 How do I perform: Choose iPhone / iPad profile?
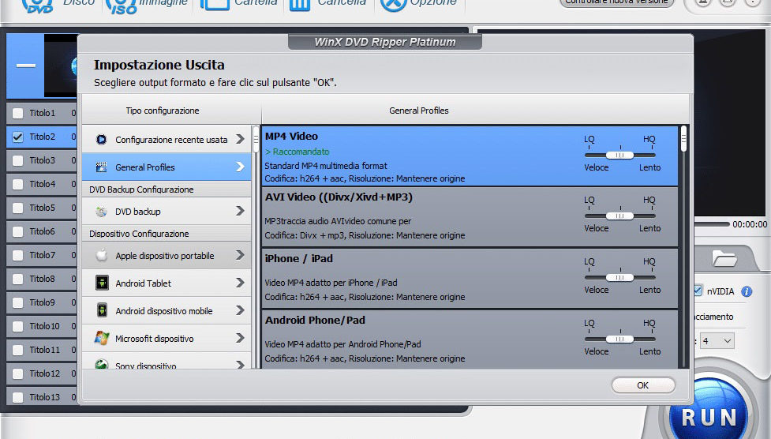470,278
